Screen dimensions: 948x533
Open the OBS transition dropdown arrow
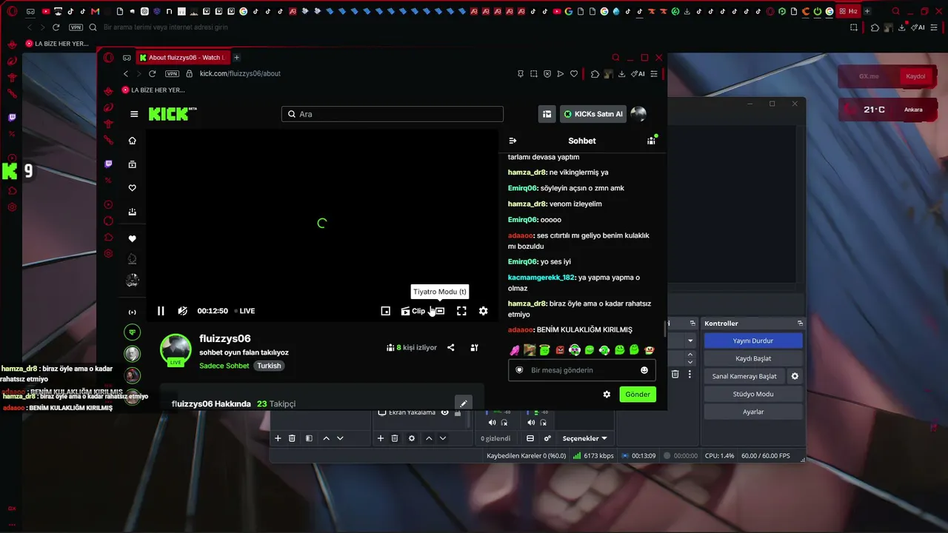coord(690,341)
